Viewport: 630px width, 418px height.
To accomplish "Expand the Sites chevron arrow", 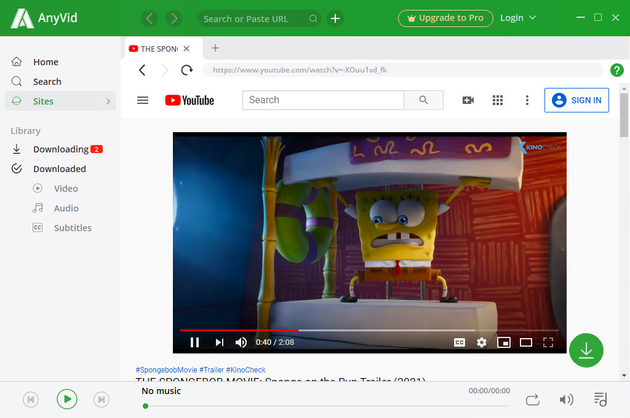I will (108, 101).
